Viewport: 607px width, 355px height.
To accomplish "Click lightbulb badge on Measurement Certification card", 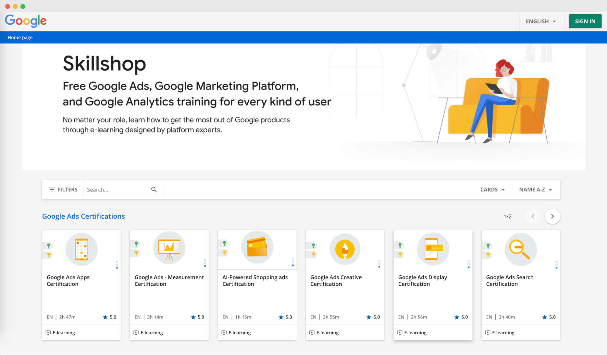I will click(x=136, y=244).
